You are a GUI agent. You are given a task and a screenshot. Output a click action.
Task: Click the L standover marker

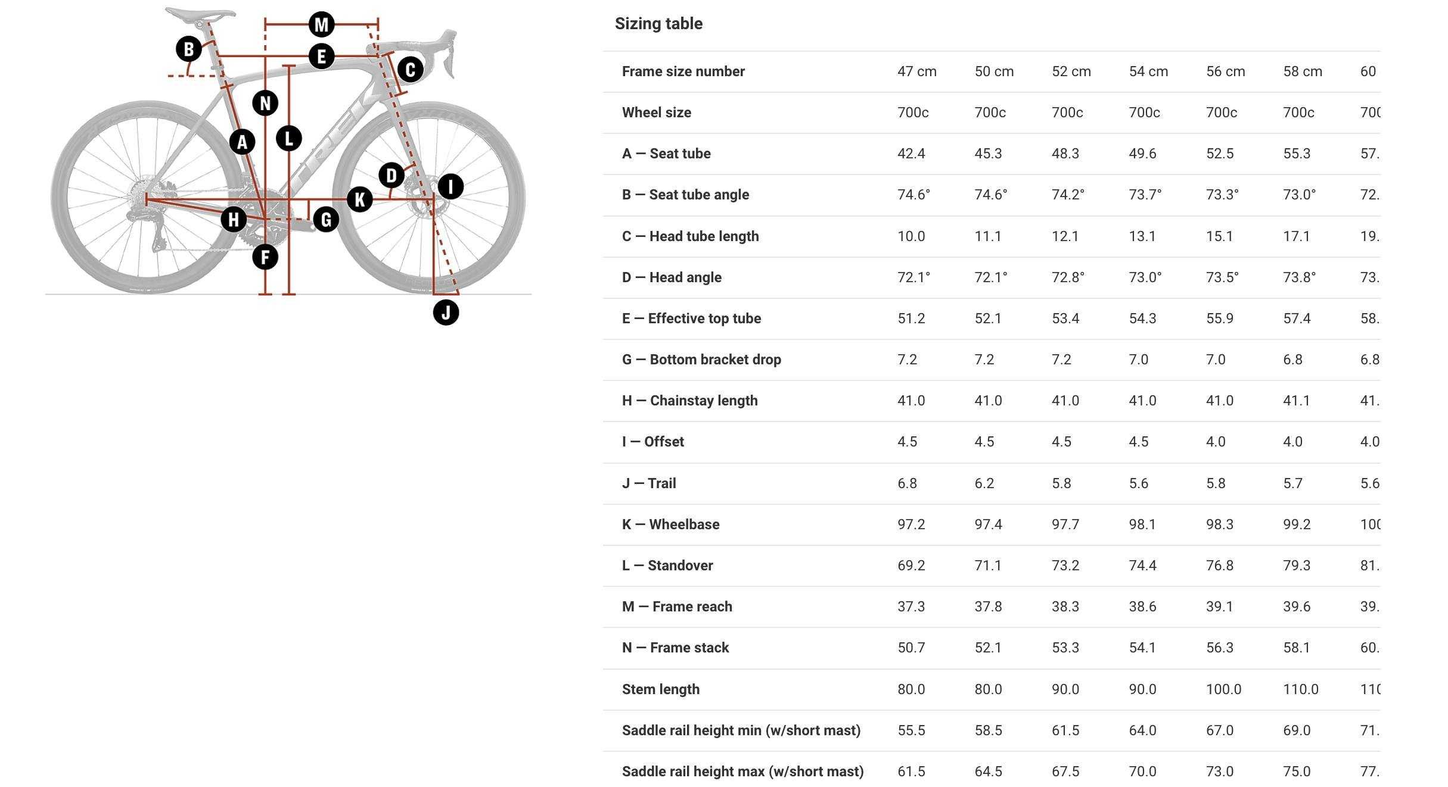(x=289, y=139)
